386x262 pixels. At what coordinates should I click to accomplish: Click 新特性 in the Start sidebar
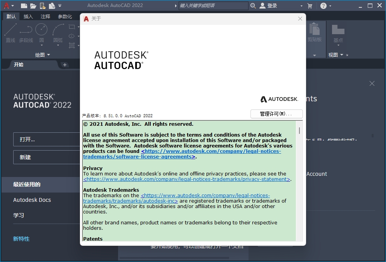pyautogui.click(x=21, y=239)
